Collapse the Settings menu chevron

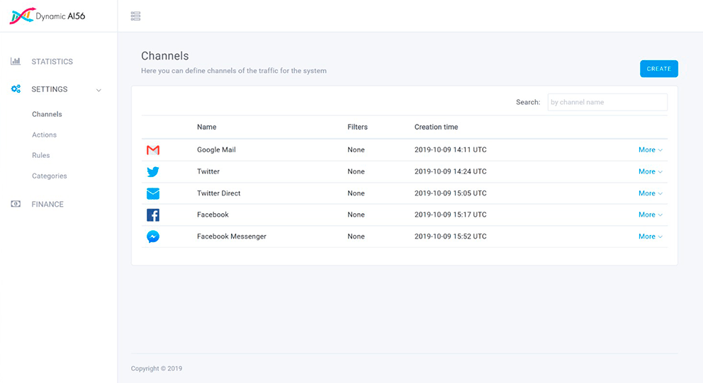coord(99,90)
